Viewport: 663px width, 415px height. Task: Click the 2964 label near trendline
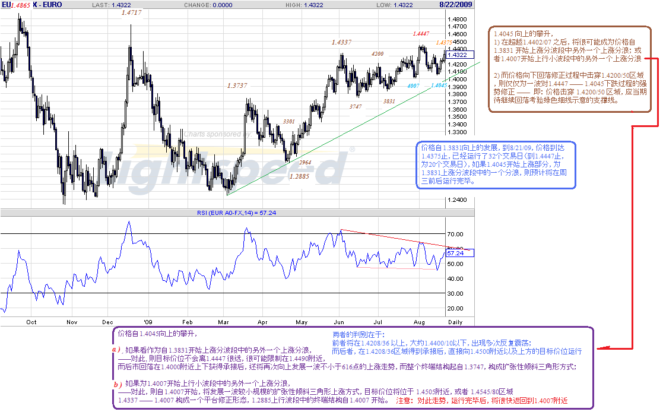[x=305, y=163]
